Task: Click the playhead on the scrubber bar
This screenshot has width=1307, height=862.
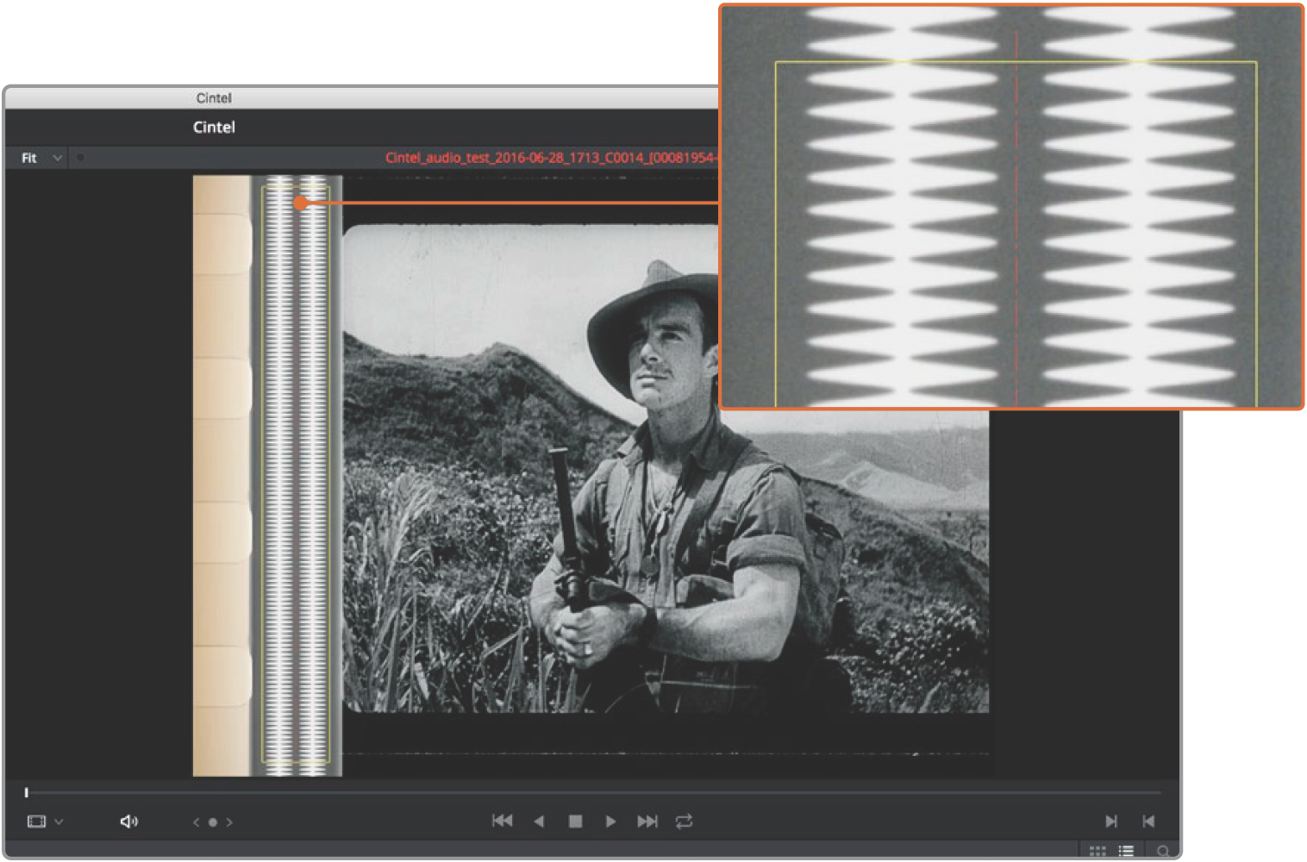Action: (x=27, y=792)
